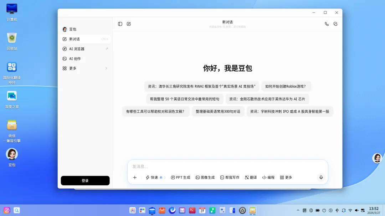The width and height of the screenshot is (385, 216).
Task: Open the multitasking view icon in dock
Action: [142, 210]
